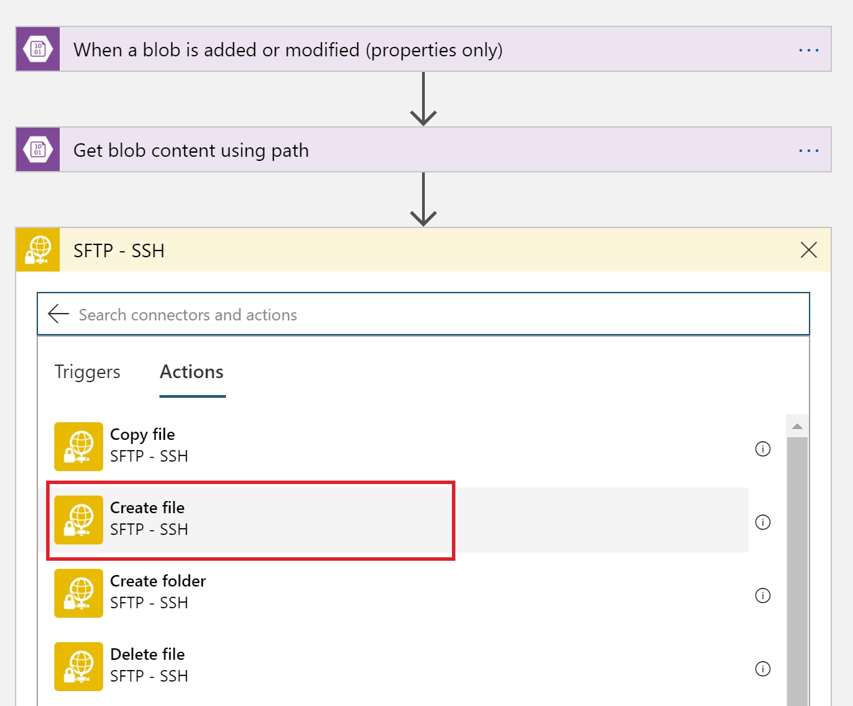Click the Get blob content step icon
The image size is (853, 706).
click(38, 150)
